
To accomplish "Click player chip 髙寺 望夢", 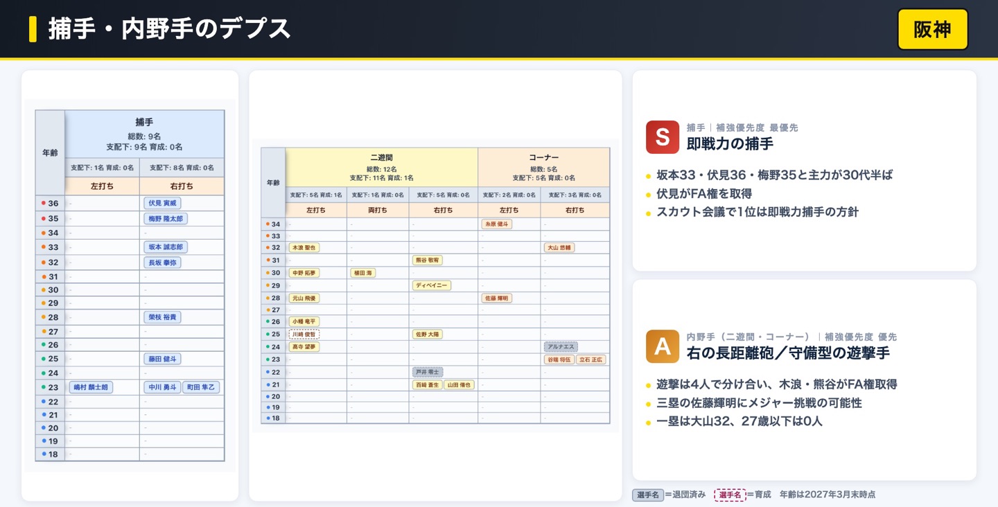I will 304,346.
